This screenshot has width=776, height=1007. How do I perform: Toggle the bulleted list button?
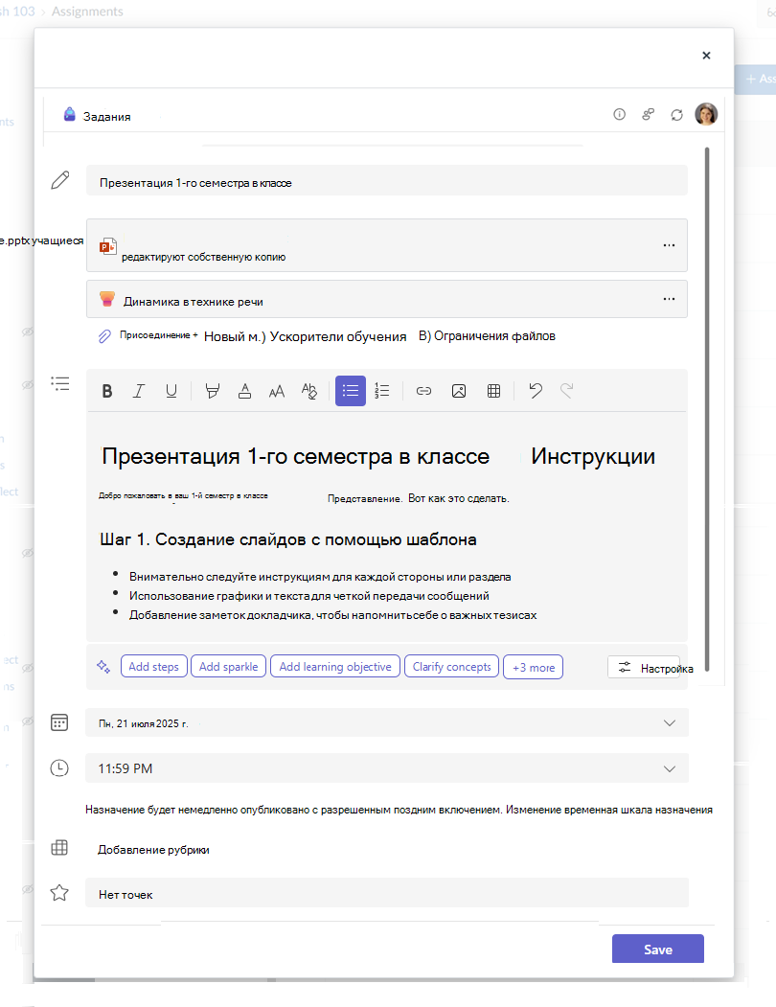[x=351, y=391]
